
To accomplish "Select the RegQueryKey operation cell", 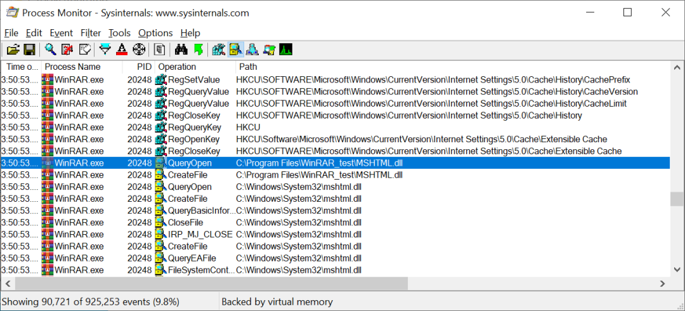I will (x=195, y=128).
